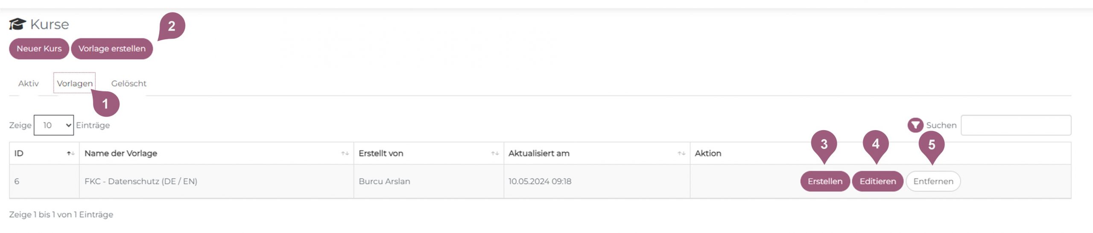
Task: Click Entfernen to remove the template
Action: pos(933,181)
